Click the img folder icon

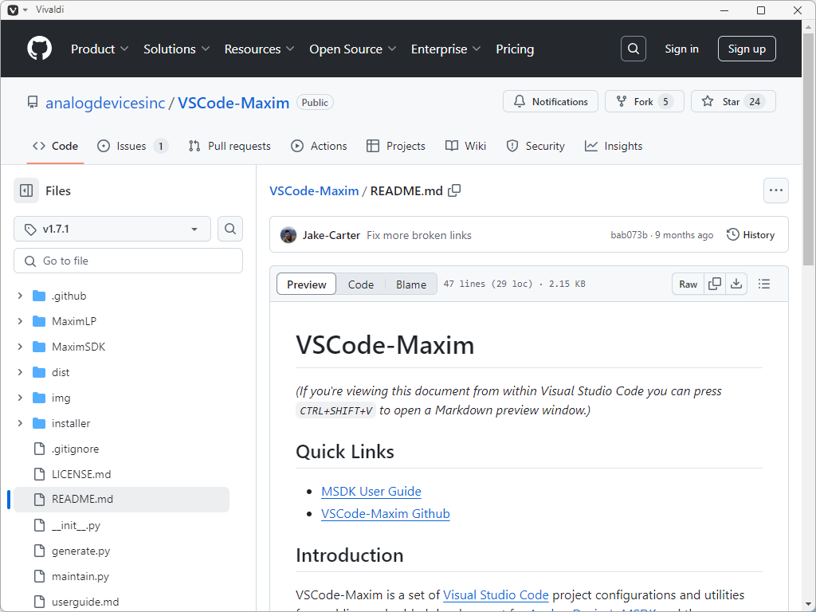click(x=39, y=398)
